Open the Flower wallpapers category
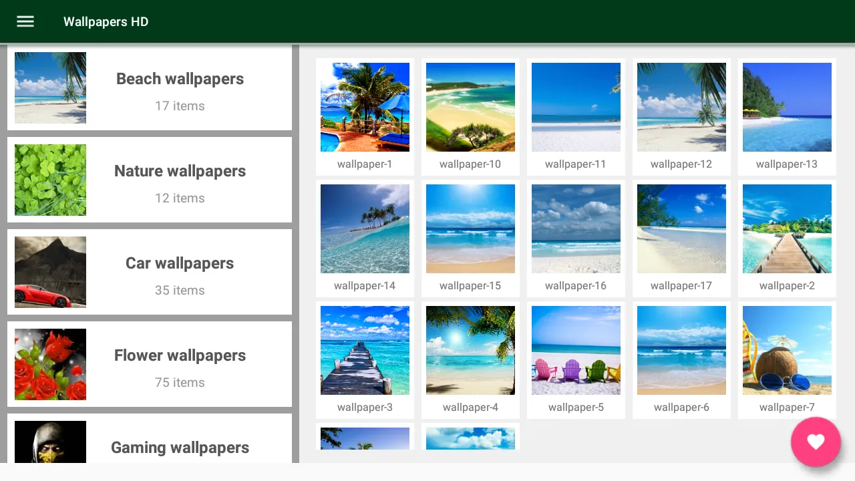This screenshot has width=855, height=481. [x=150, y=364]
